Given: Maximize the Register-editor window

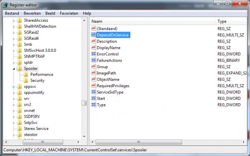Looking at the screenshot, I should pos(227,4).
